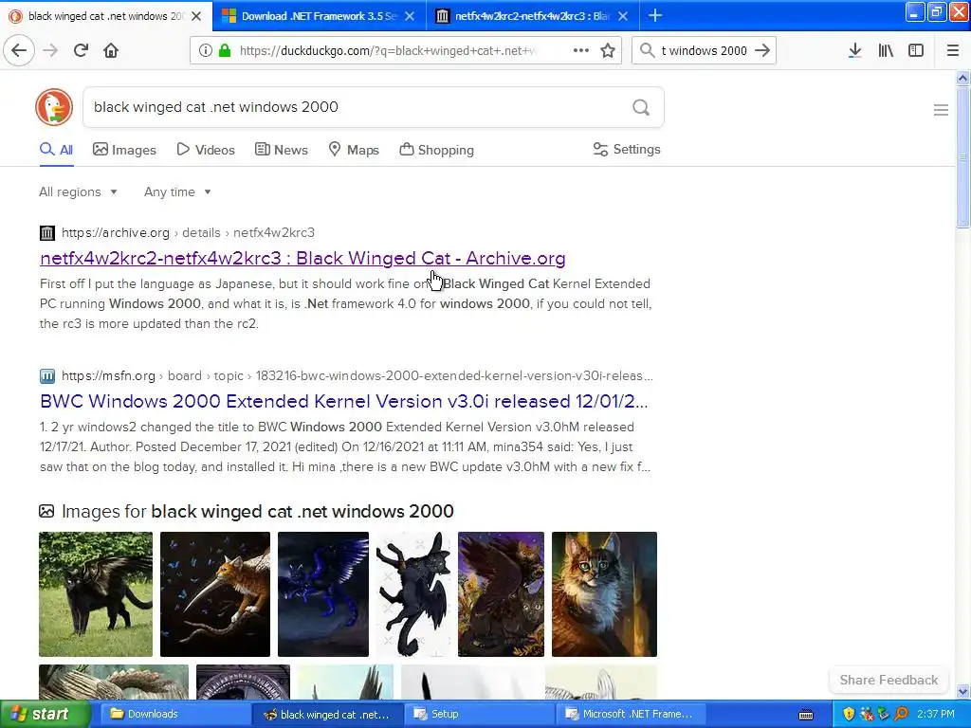971x728 pixels.
Task: Click the toolbar search field
Action: [x=705, y=51]
